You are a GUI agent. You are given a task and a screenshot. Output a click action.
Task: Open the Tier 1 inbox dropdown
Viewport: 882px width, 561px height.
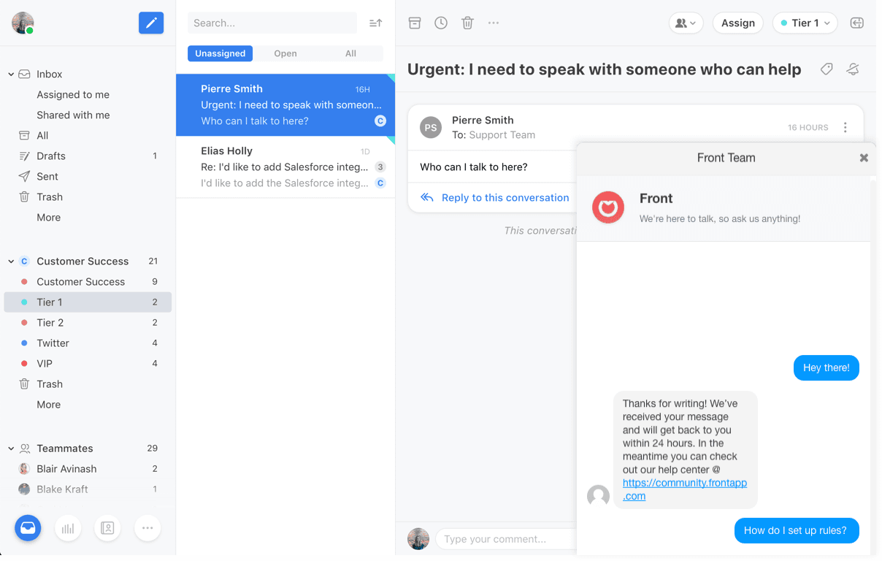click(x=805, y=23)
